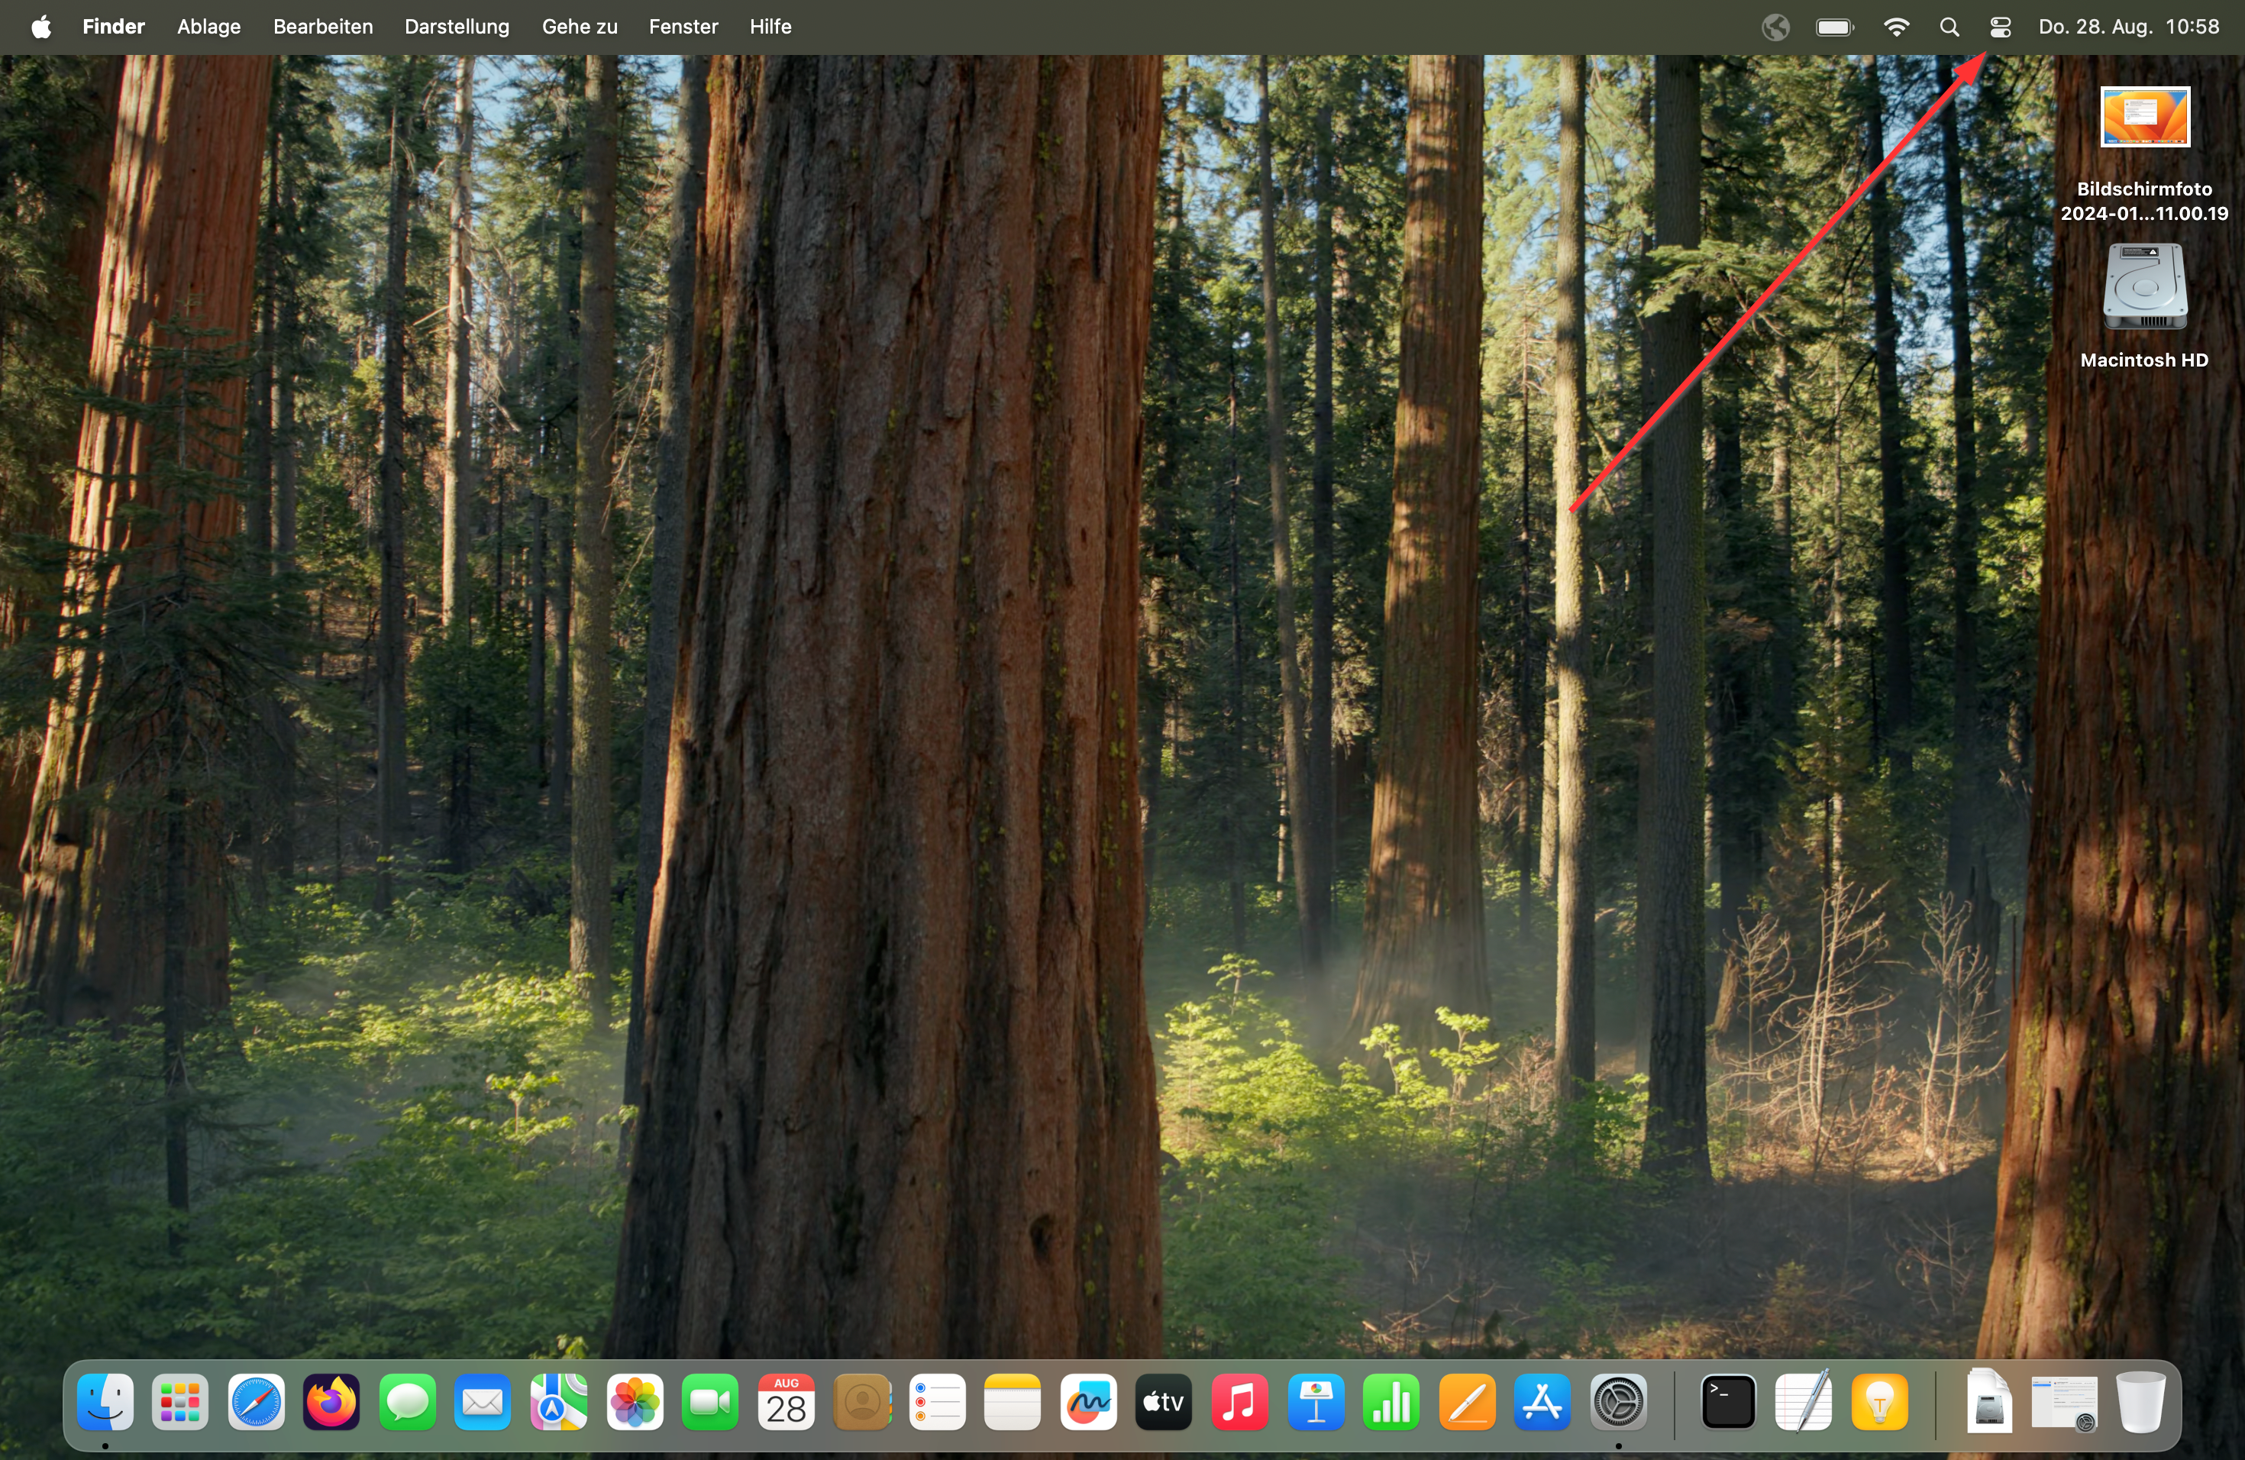Open Apple Music in the Dock
2245x1460 pixels.
(x=1239, y=1403)
